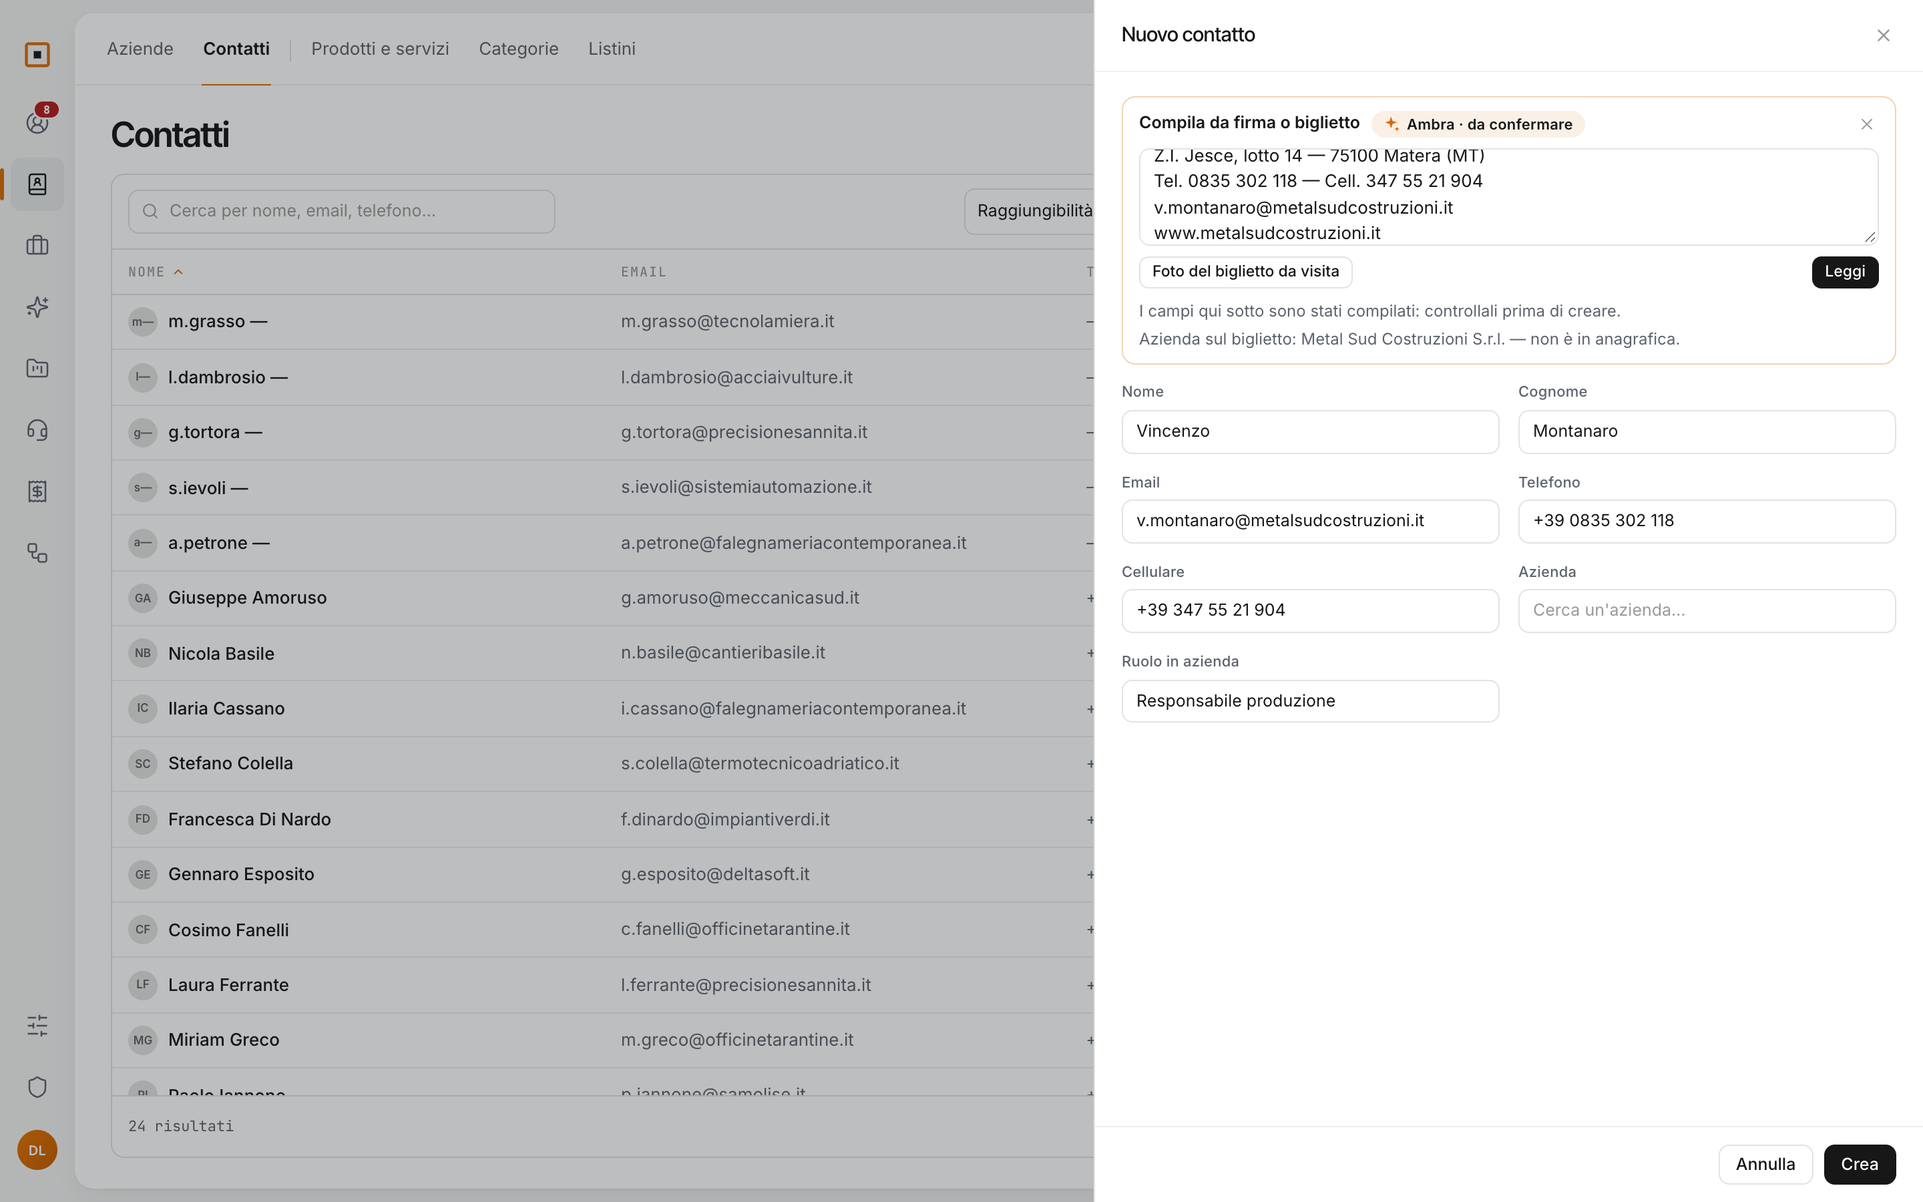
Task: Switch to the Aziende tab
Action: (140, 49)
